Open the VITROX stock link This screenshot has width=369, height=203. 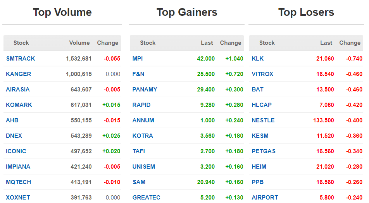tap(262, 74)
